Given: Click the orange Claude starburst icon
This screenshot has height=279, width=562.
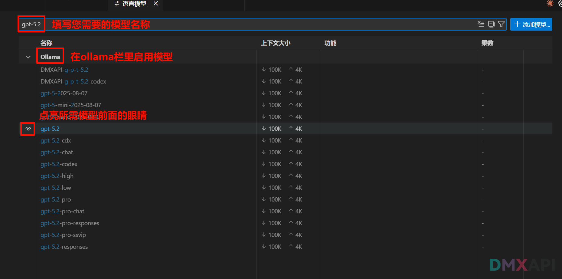Looking at the screenshot, I should [550, 4].
